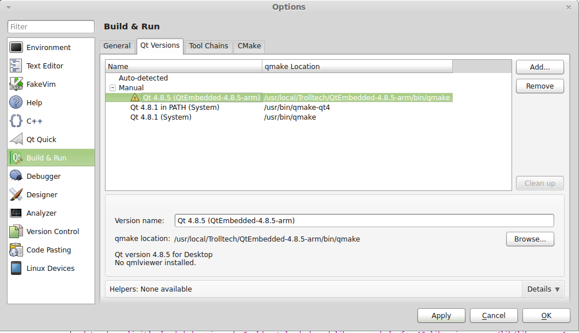Click the warning icon on Qt 4.8.5 row
Screen dimensions: 579x333
click(135, 97)
